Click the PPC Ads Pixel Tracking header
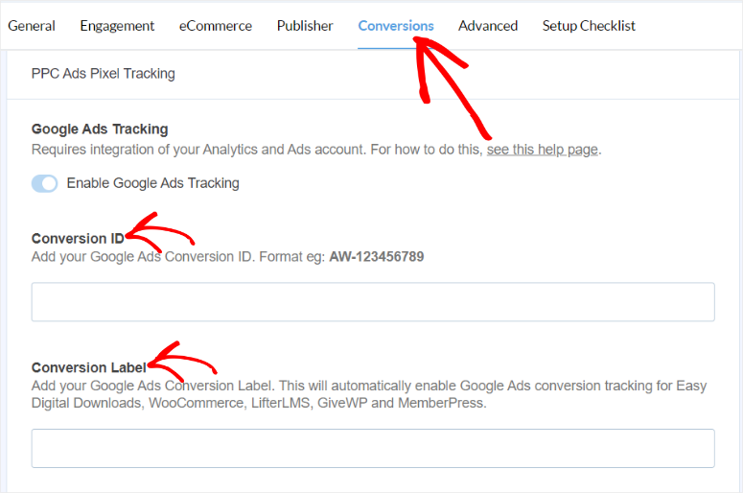 point(103,74)
